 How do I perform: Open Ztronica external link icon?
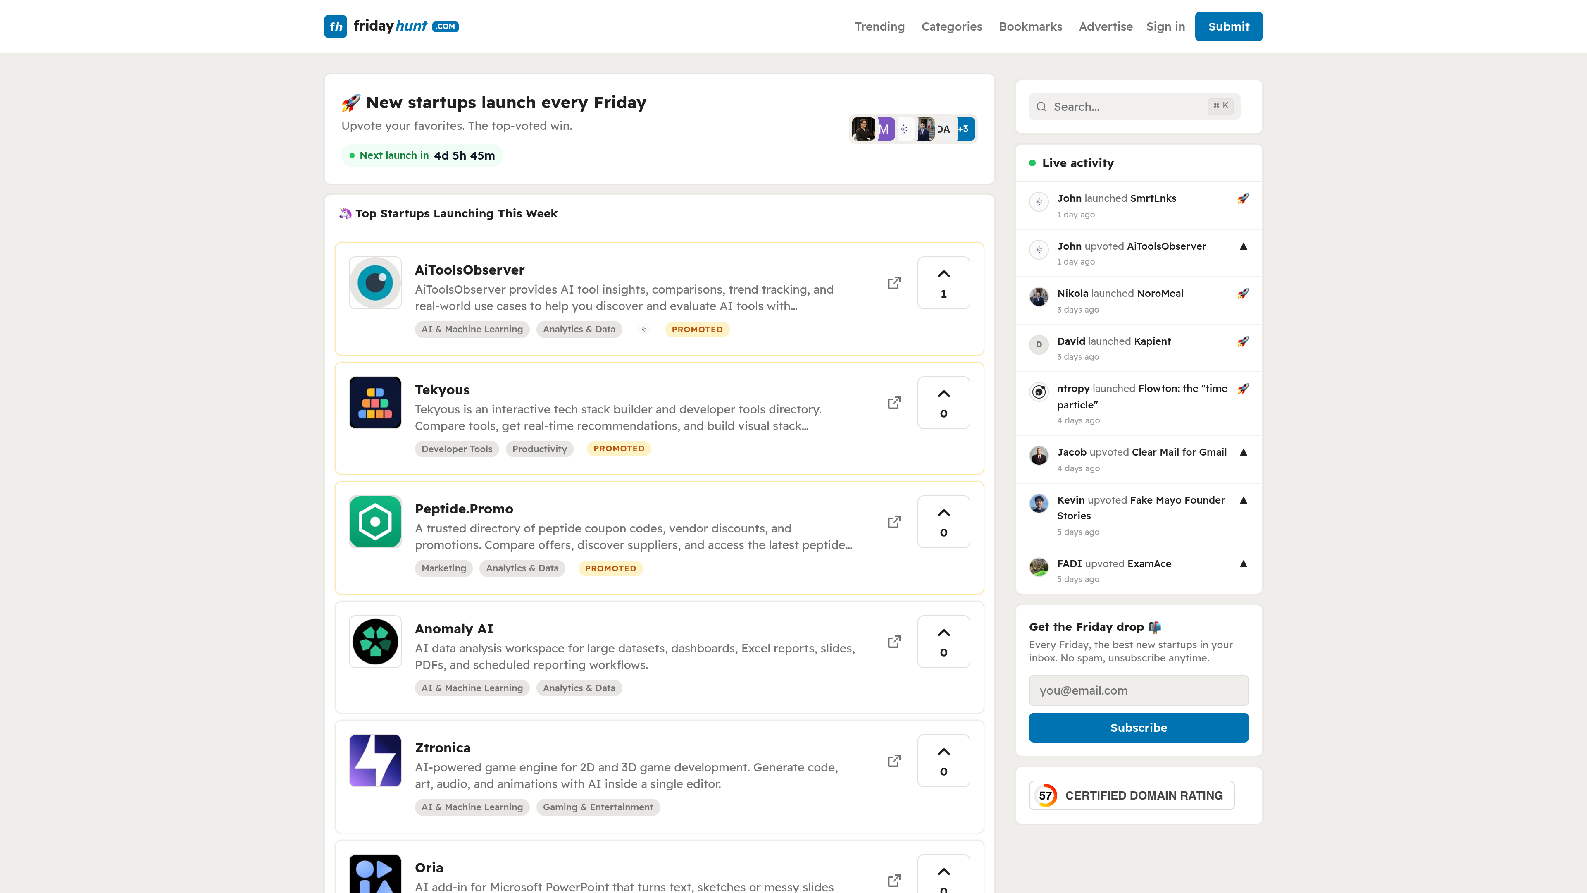pos(894,761)
